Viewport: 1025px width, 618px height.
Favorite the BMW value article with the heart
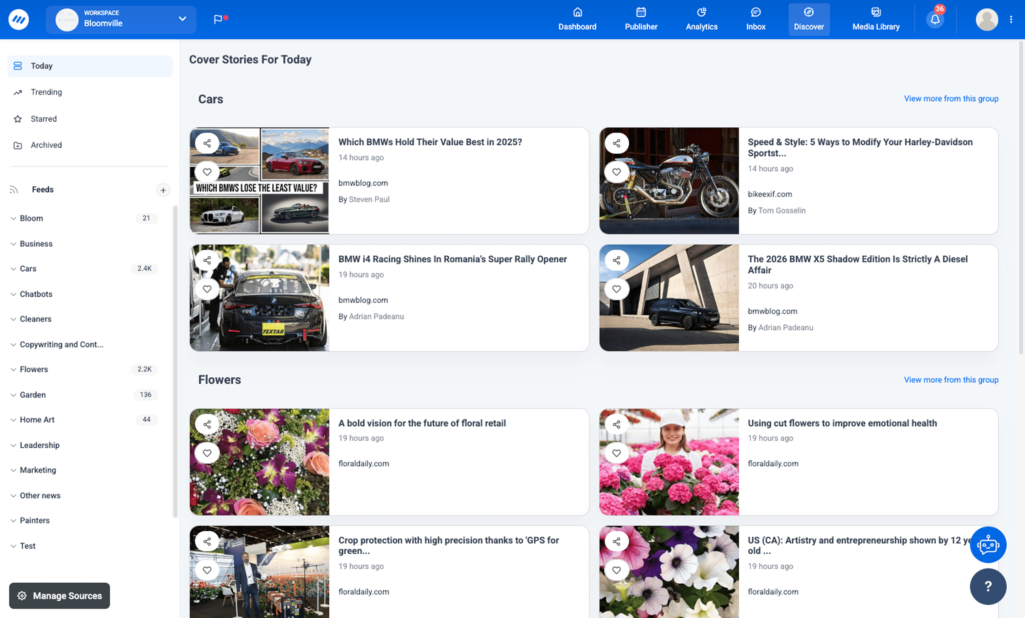pos(207,172)
